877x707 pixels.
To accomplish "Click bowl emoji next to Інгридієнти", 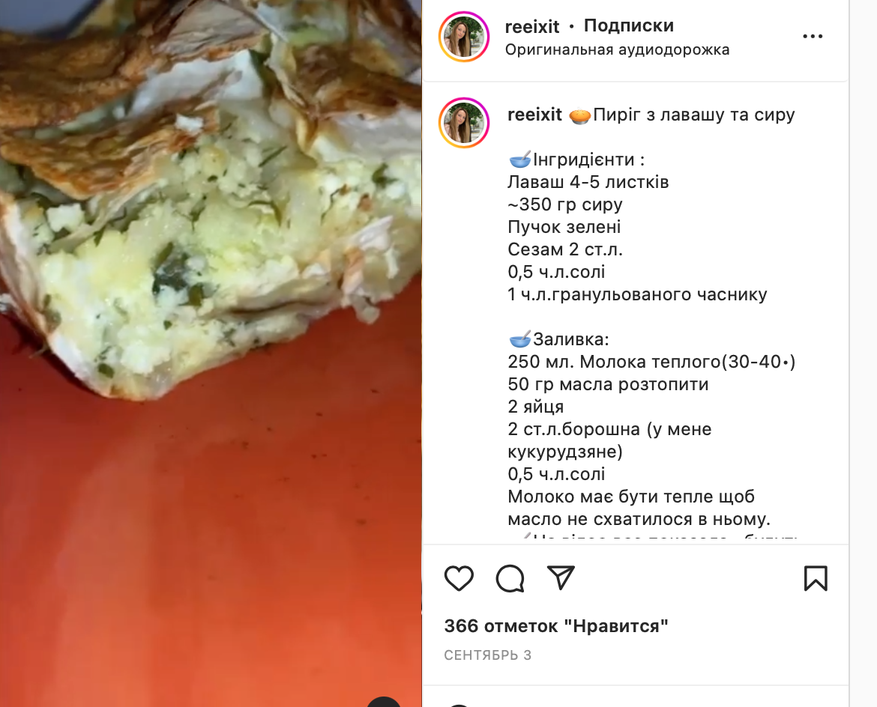I will pyautogui.click(x=519, y=160).
